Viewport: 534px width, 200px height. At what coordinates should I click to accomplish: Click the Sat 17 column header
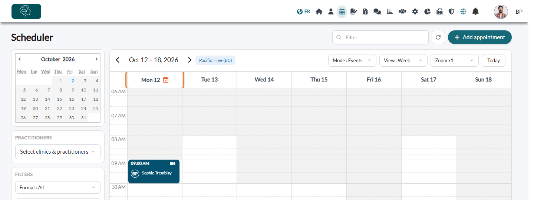[x=429, y=80]
